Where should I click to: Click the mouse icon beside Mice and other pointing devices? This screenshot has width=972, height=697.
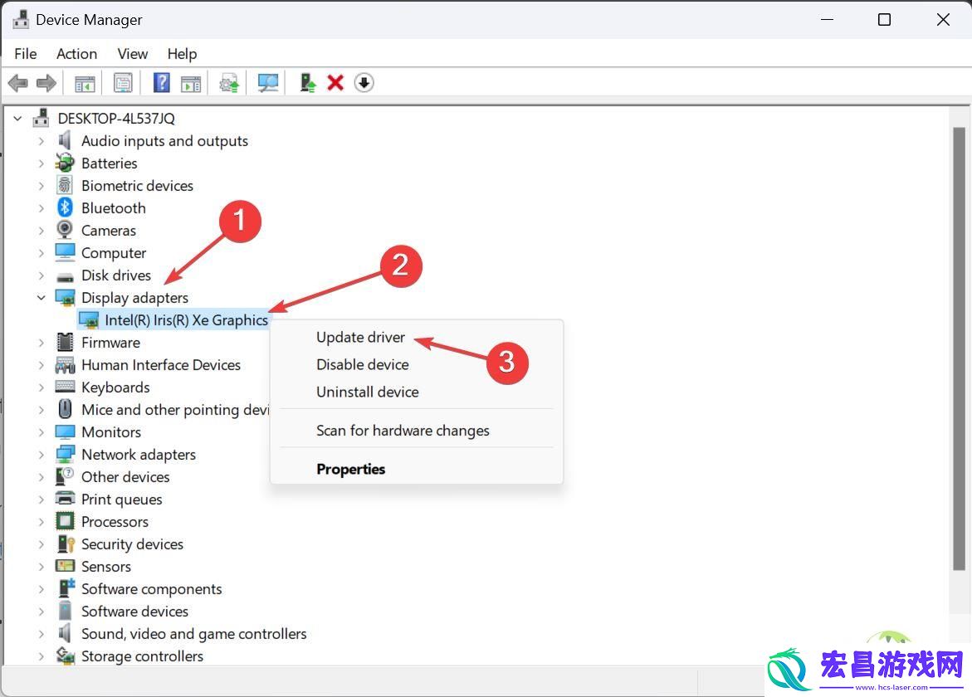[x=65, y=409]
